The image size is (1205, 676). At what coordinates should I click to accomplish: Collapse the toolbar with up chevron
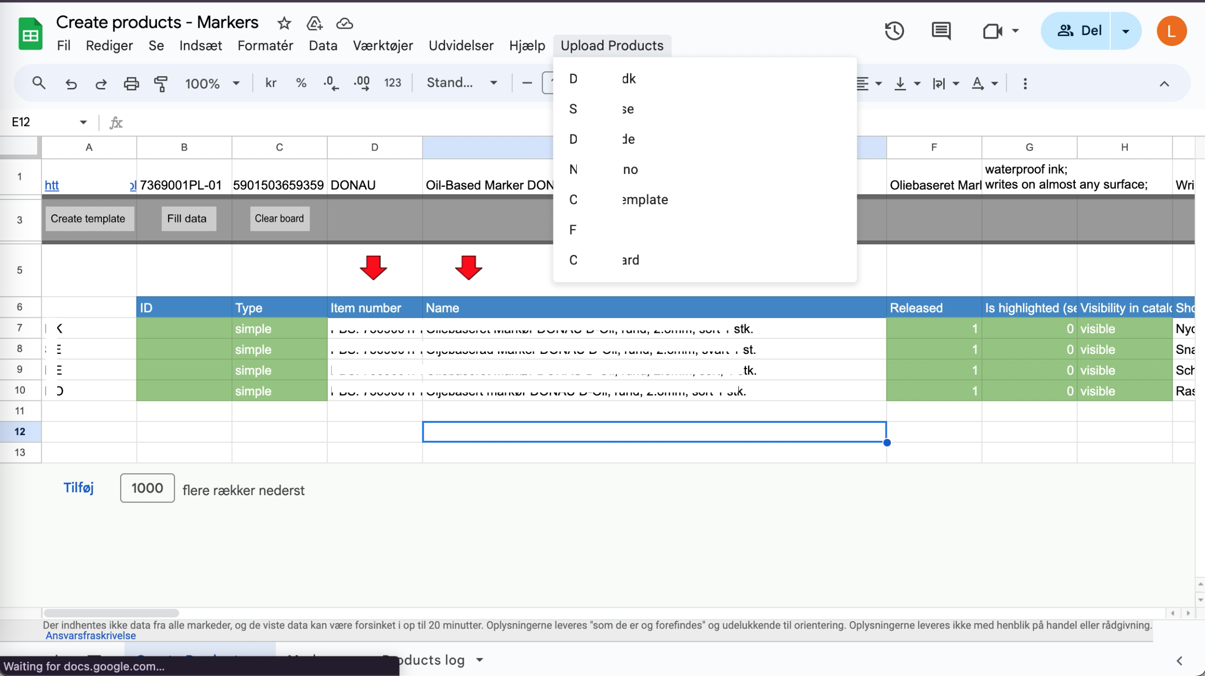point(1164,84)
